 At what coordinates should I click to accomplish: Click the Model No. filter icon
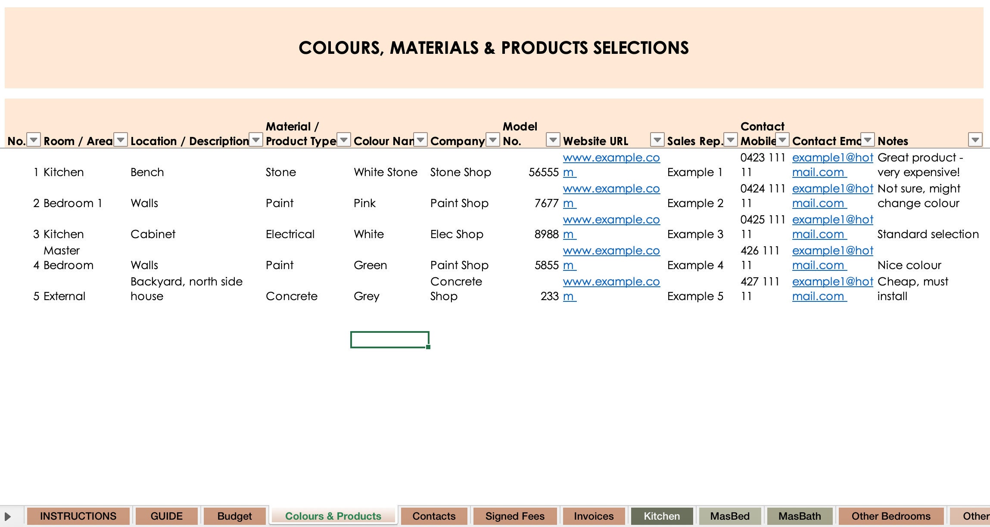[x=553, y=140]
